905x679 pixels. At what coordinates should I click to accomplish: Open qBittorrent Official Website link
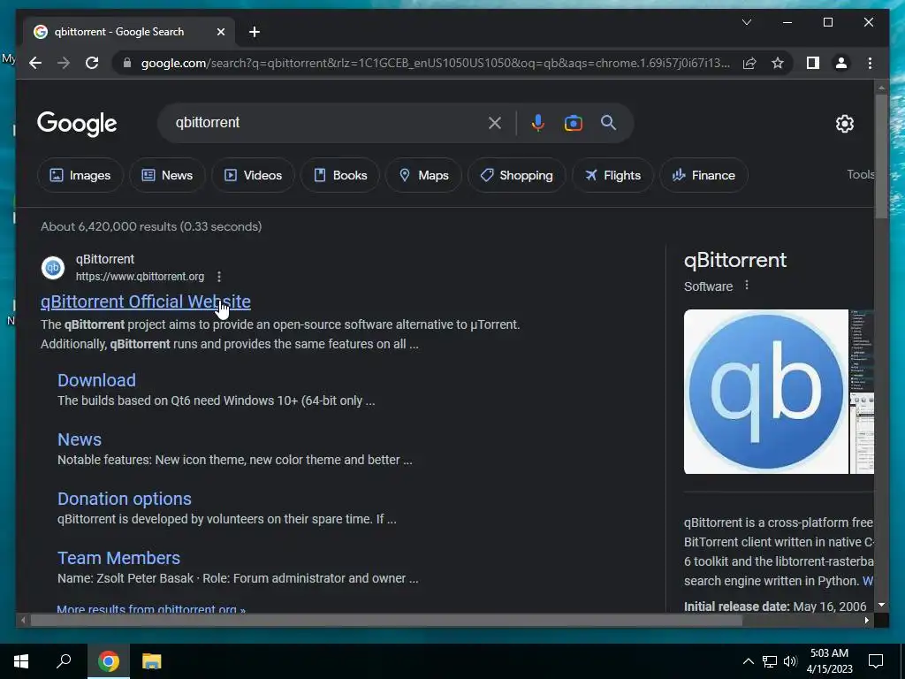(146, 301)
